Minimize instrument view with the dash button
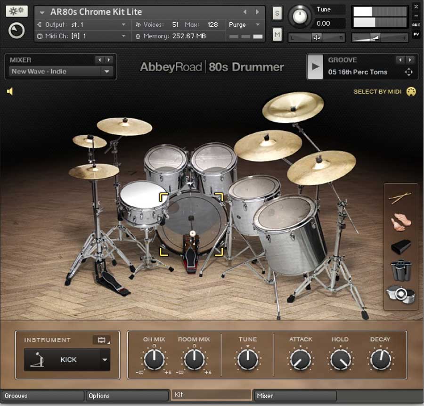Viewport: 424px width, 406px height. [x=416, y=16]
